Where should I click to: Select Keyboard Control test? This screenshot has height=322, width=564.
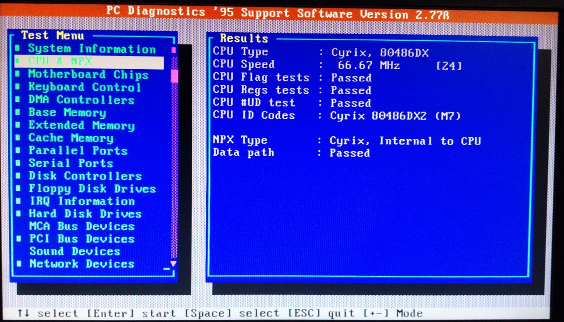(x=85, y=87)
